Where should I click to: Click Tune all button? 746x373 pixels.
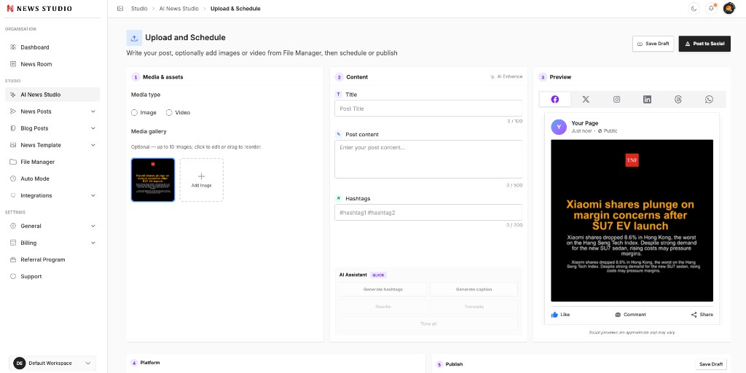click(428, 323)
